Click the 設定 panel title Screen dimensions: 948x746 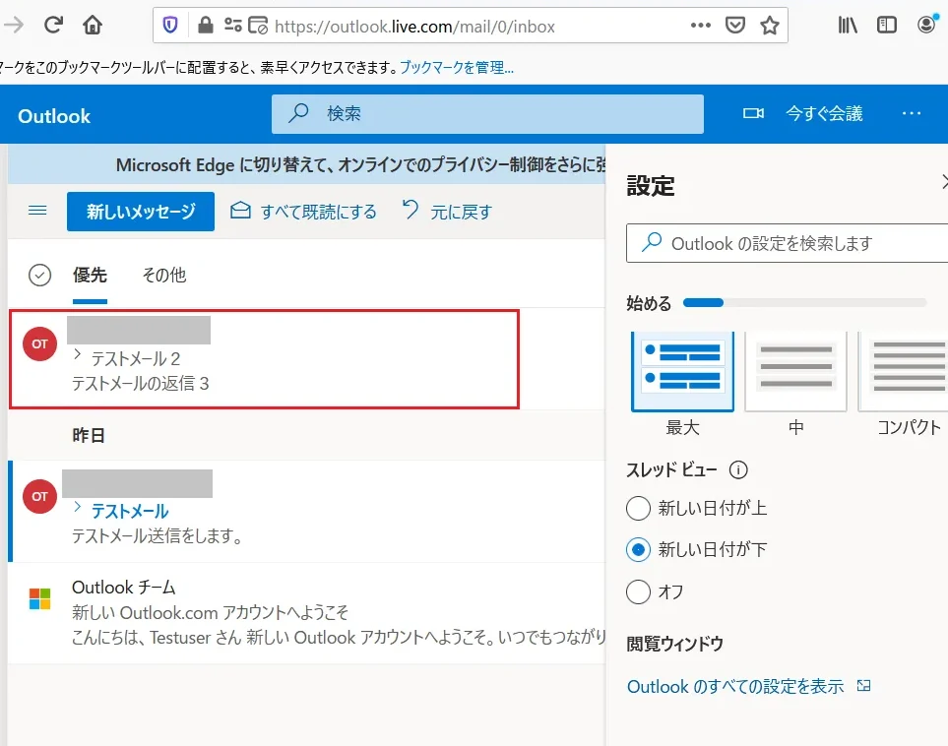click(x=651, y=186)
